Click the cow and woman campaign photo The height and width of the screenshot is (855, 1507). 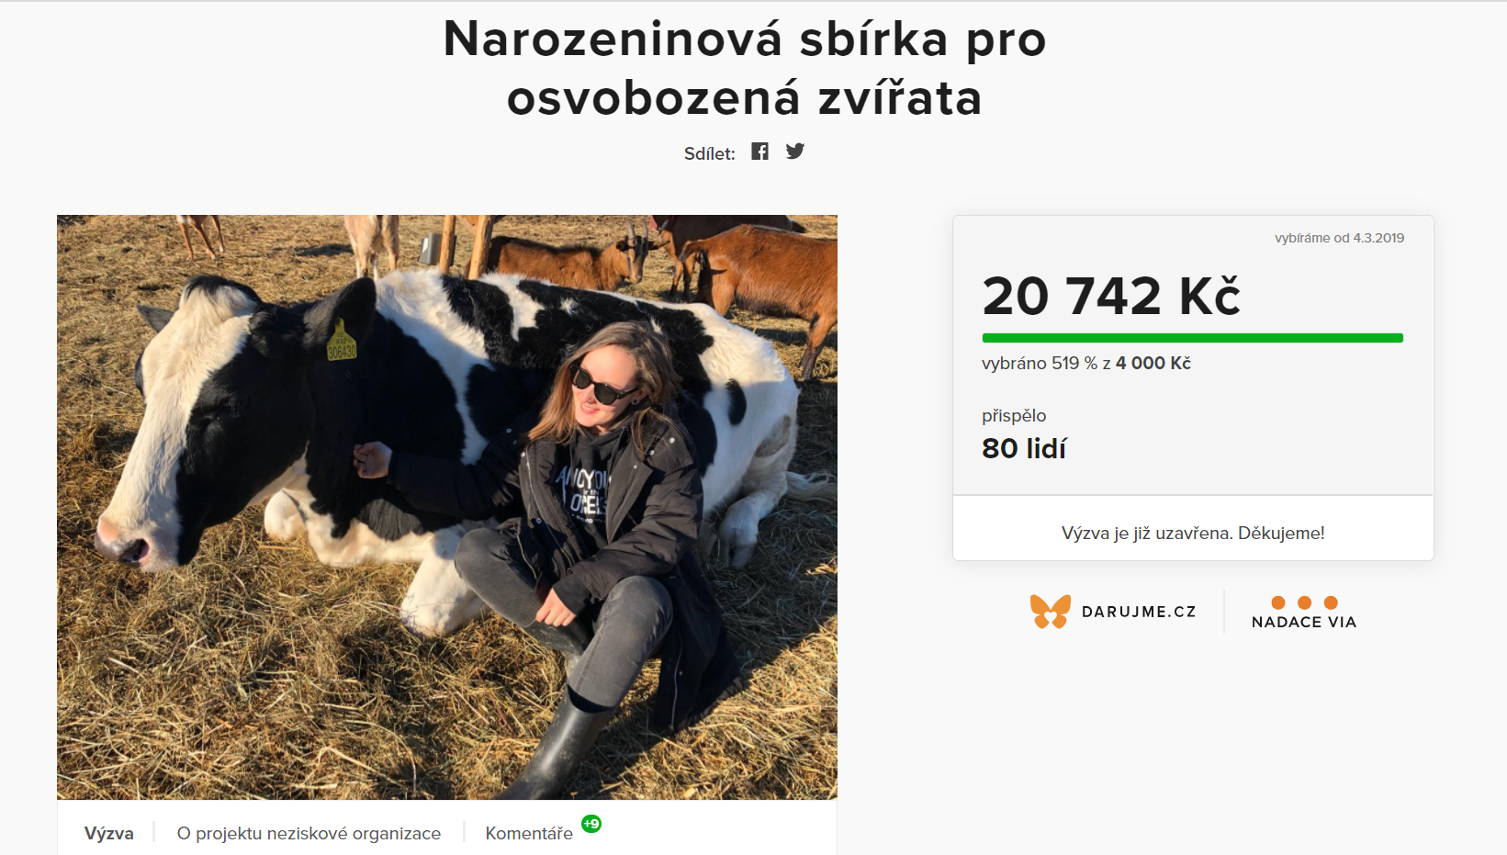point(447,507)
